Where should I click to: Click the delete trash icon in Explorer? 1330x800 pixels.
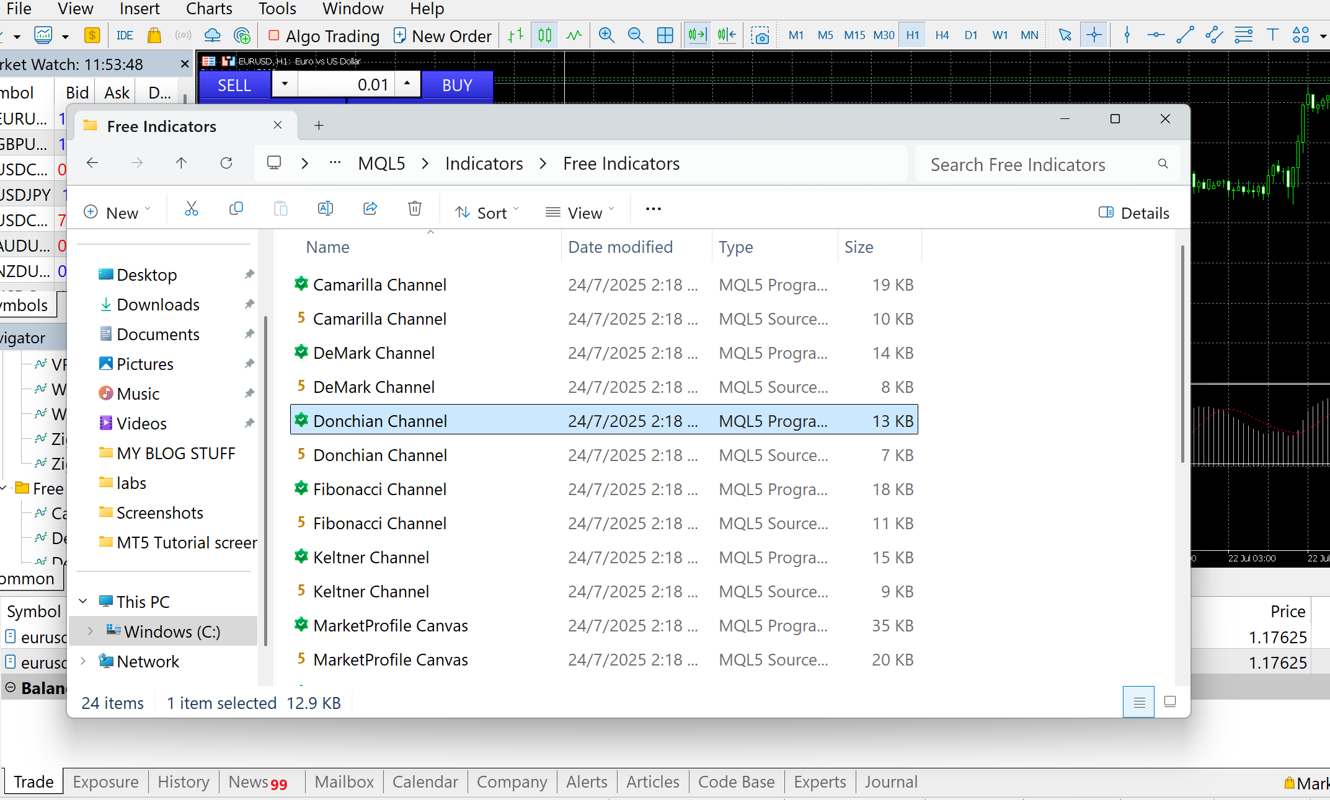[415, 209]
